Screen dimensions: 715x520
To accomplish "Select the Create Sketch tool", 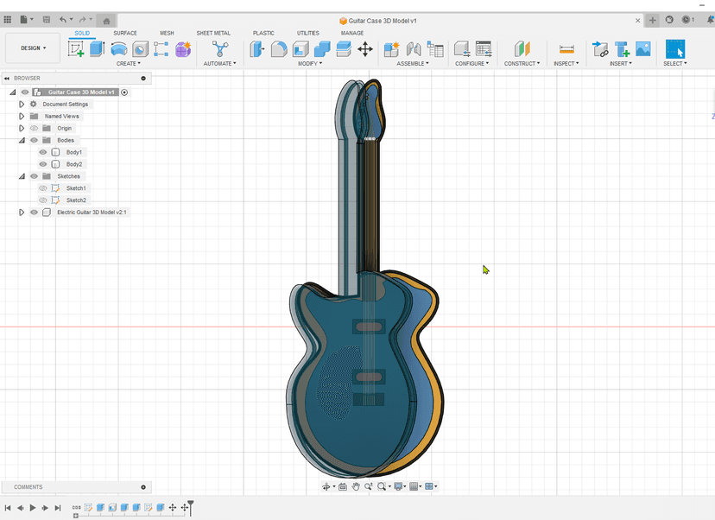I will [76, 49].
